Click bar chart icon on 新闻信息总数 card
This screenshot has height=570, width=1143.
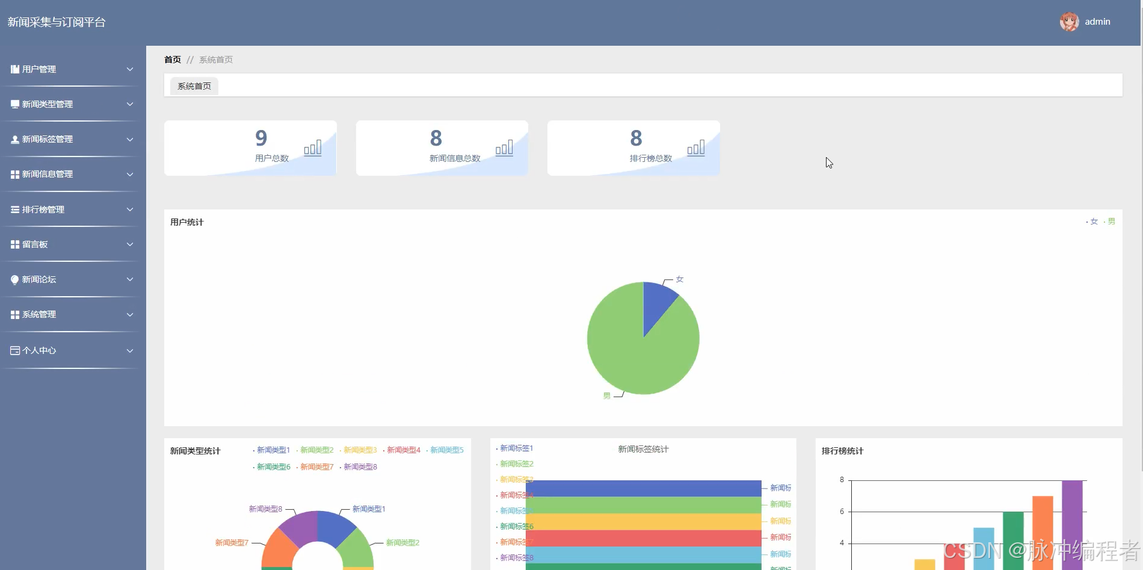504,148
